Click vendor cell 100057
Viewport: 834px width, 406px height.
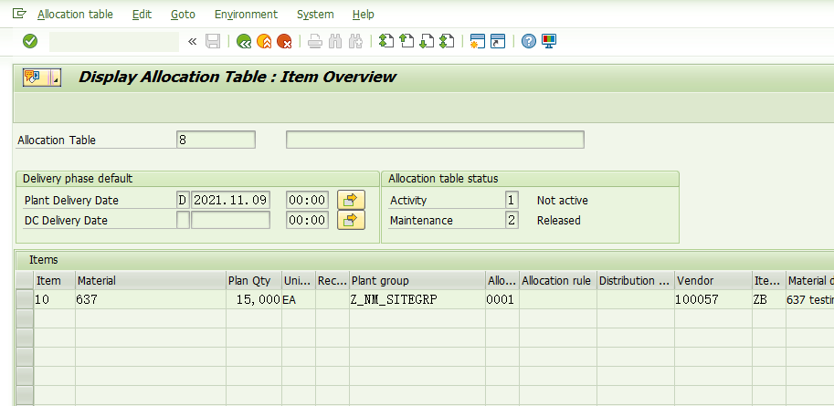pyautogui.click(x=713, y=300)
